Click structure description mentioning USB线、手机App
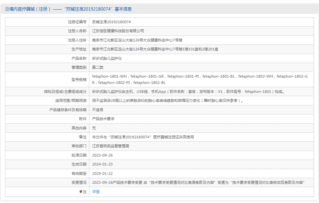The width and height of the screenshot is (319, 203). (188, 92)
